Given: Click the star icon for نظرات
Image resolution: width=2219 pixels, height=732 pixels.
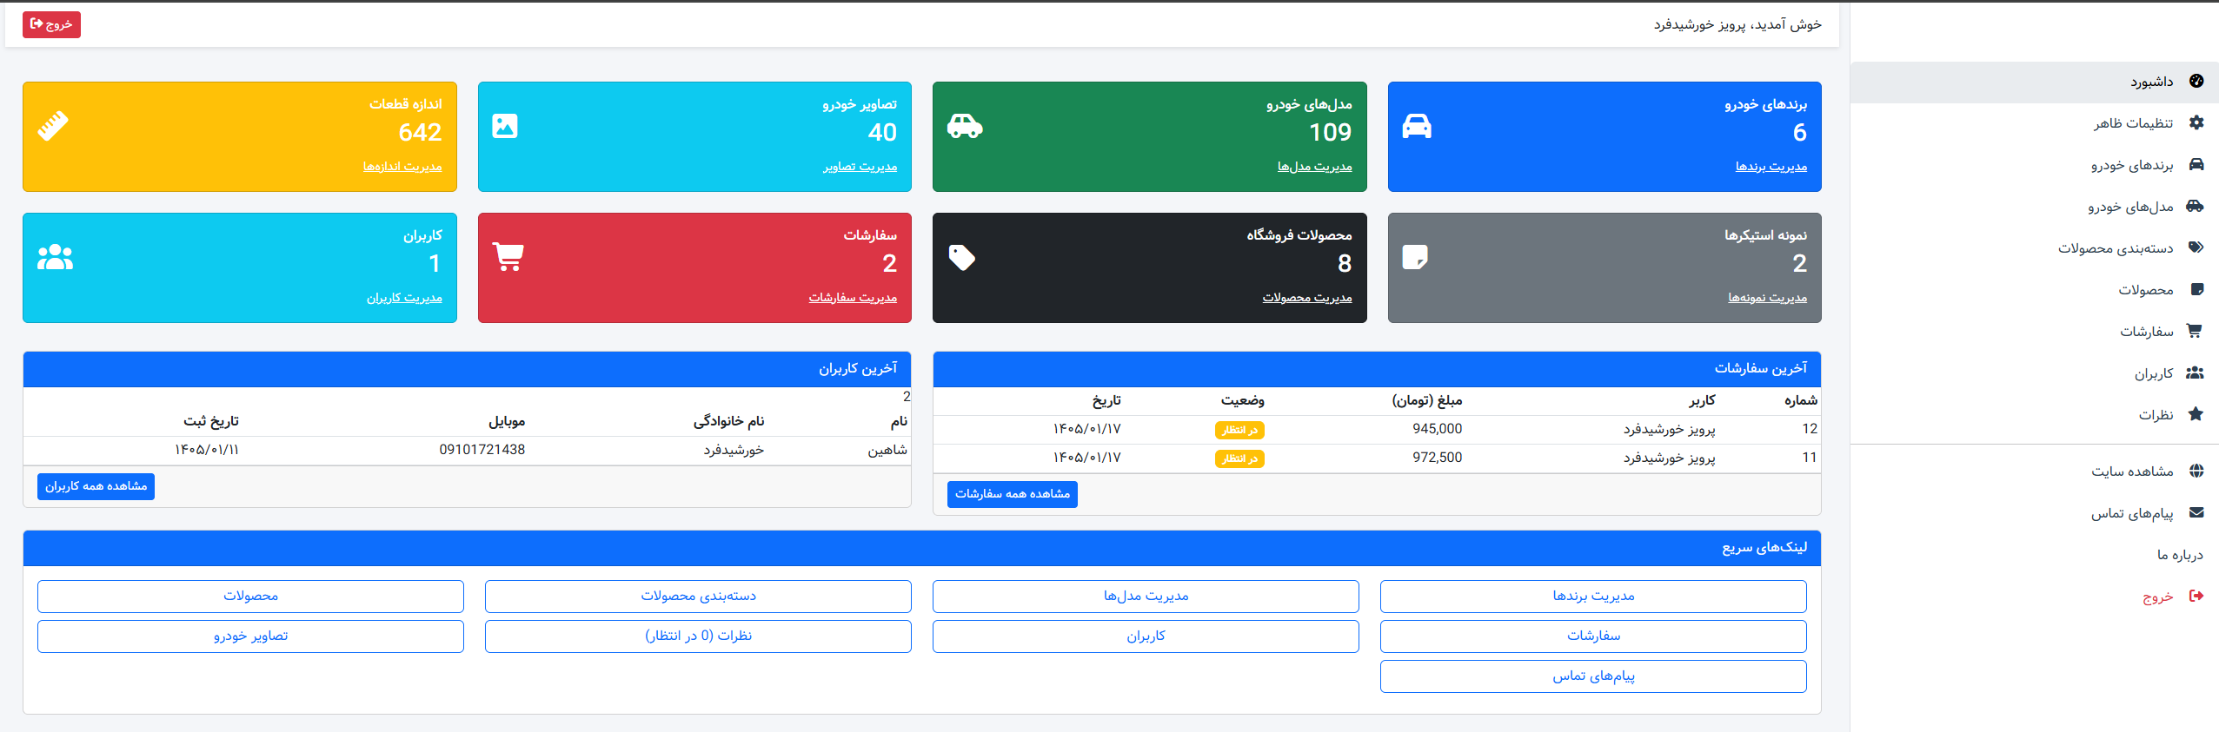Looking at the screenshot, I should (x=2196, y=415).
